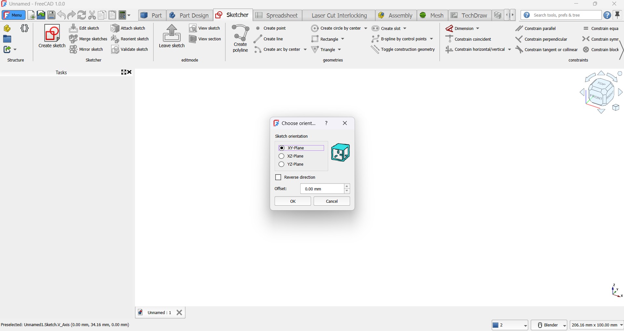Expand B-spline tool dropdown arrow

pos(432,39)
